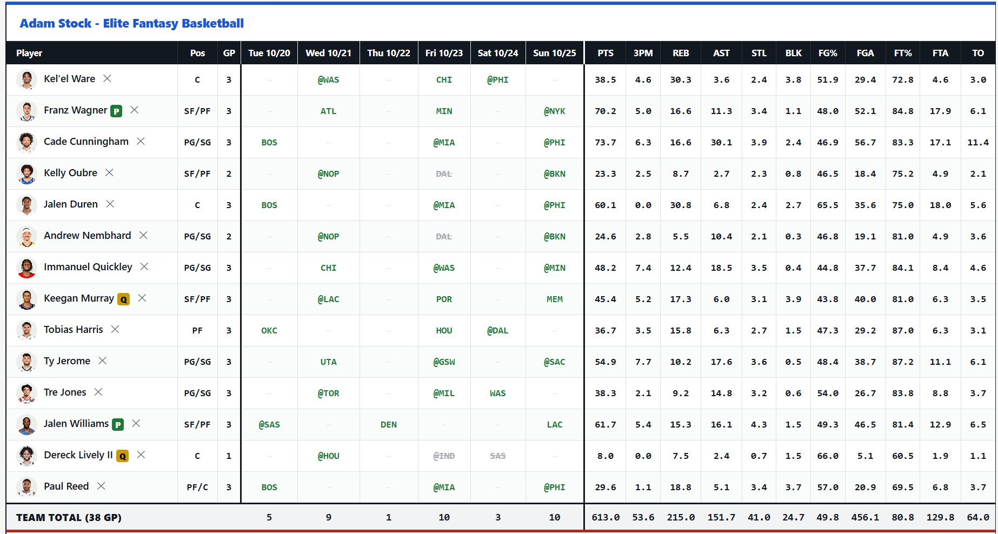
Task: Click Dereck Lively II's Q injury badge
Action: pyautogui.click(x=123, y=456)
